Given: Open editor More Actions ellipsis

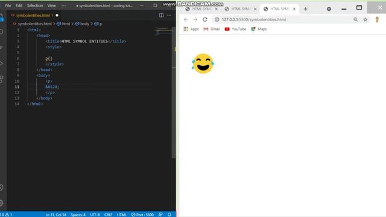Looking at the screenshot, I should point(169,15).
